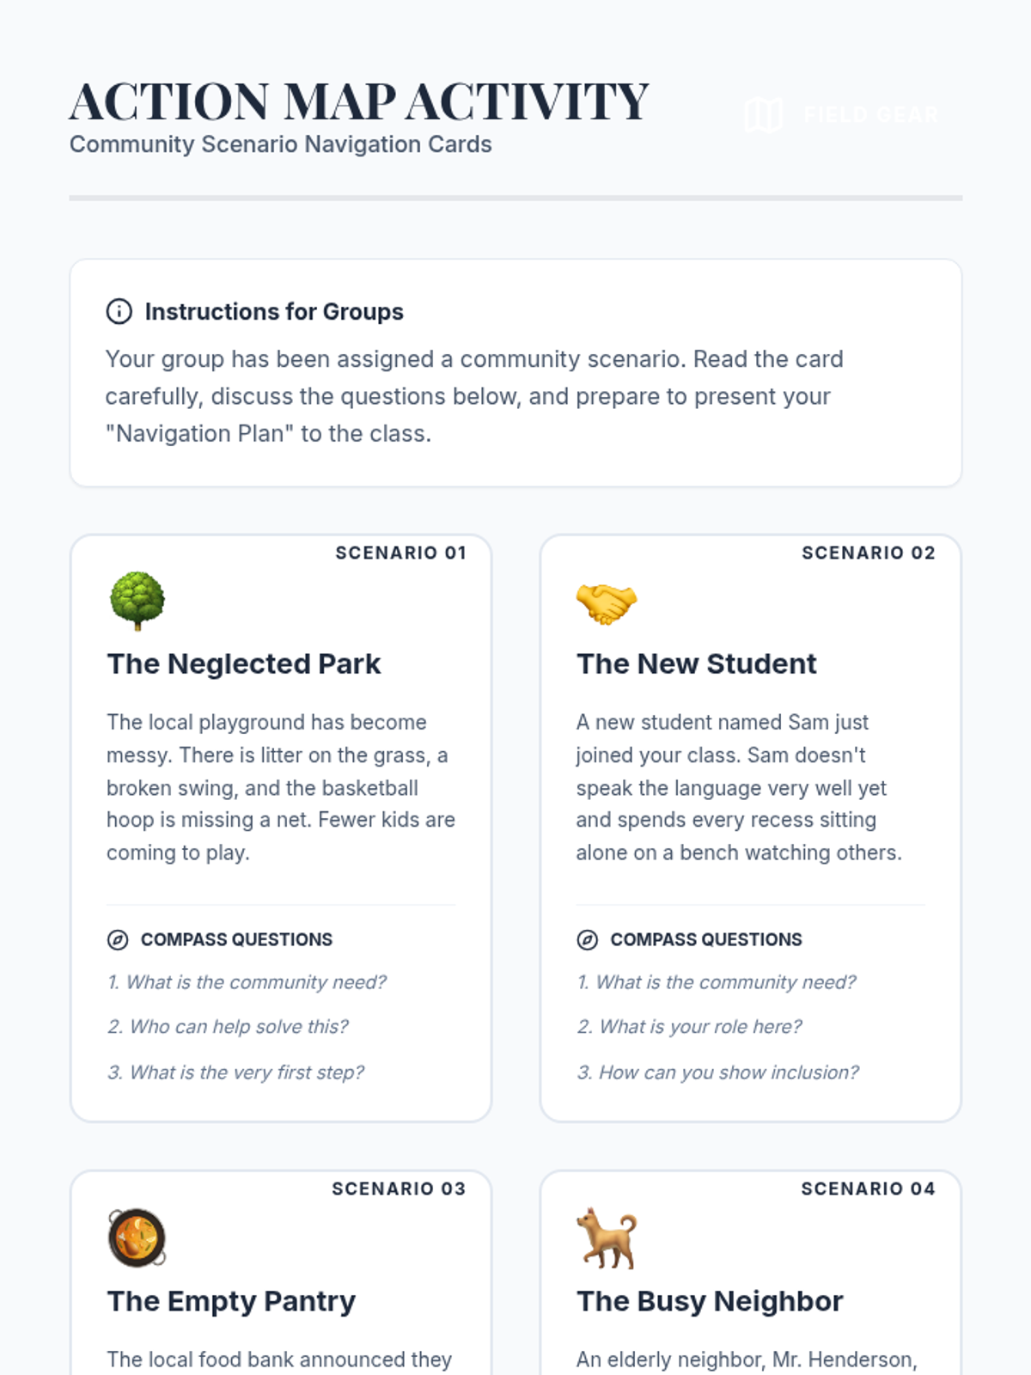Click the food pan emoji on Scenario 03
The height and width of the screenshot is (1375, 1031).
pyautogui.click(x=137, y=1237)
